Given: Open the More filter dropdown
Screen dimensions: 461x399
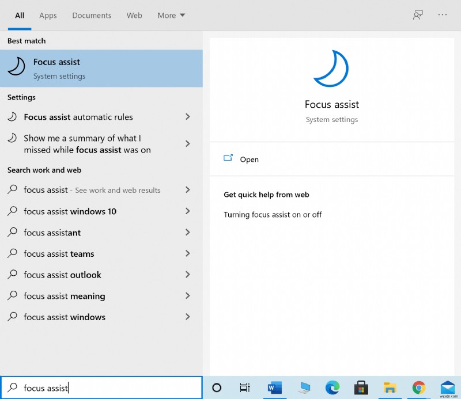Looking at the screenshot, I should 171,16.
